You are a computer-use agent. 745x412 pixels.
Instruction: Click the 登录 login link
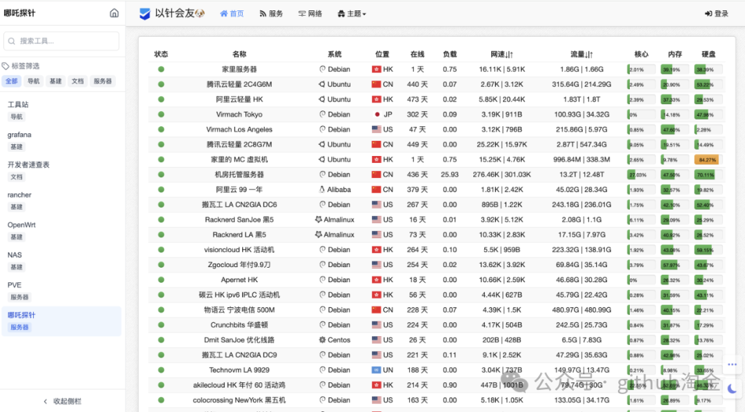[717, 14]
